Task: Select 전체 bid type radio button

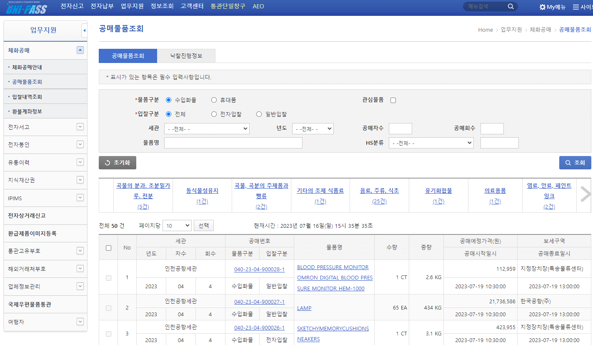Action: [168, 114]
